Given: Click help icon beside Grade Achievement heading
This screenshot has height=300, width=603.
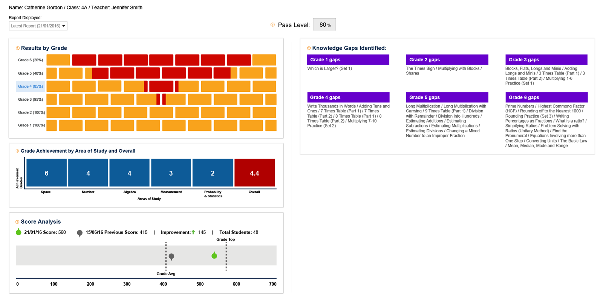Looking at the screenshot, I should click(17, 151).
